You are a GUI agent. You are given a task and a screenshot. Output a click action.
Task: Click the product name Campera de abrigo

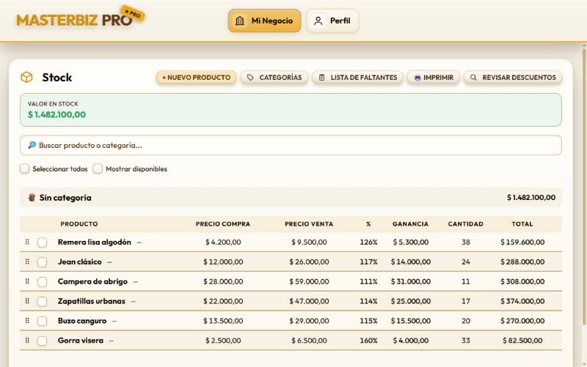92,281
